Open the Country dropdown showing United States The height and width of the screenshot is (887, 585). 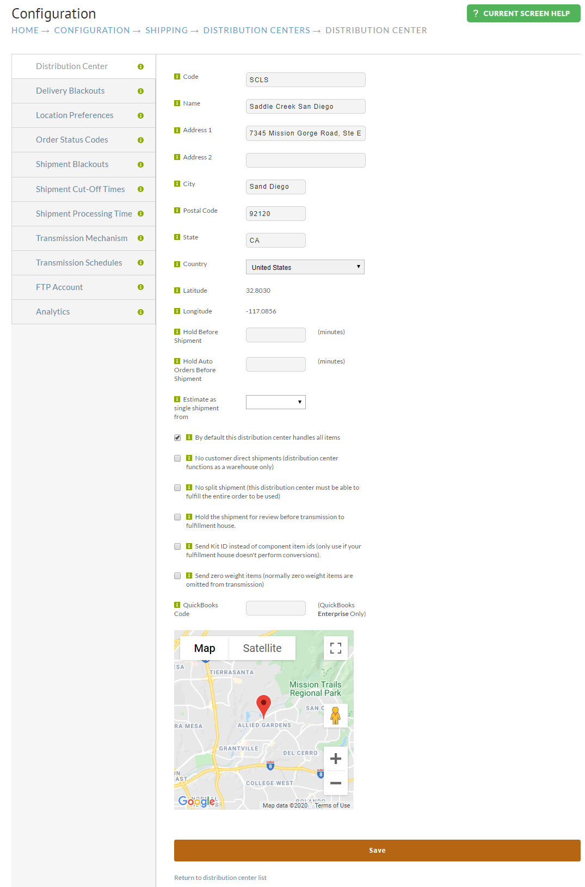click(305, 267)
